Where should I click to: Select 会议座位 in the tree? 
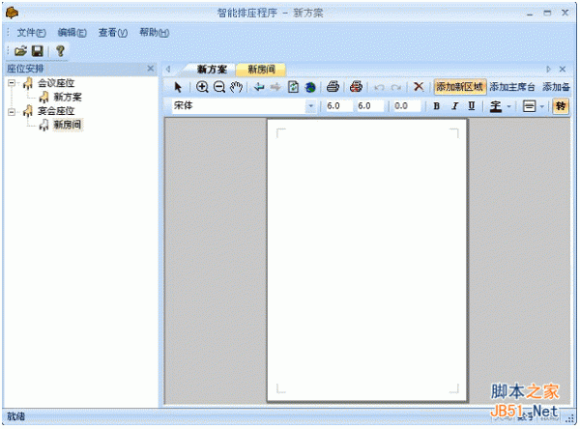pos(56,83)
